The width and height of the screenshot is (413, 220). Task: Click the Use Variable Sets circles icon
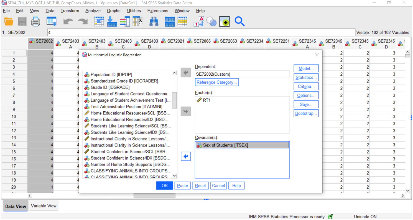click(211, 22)
